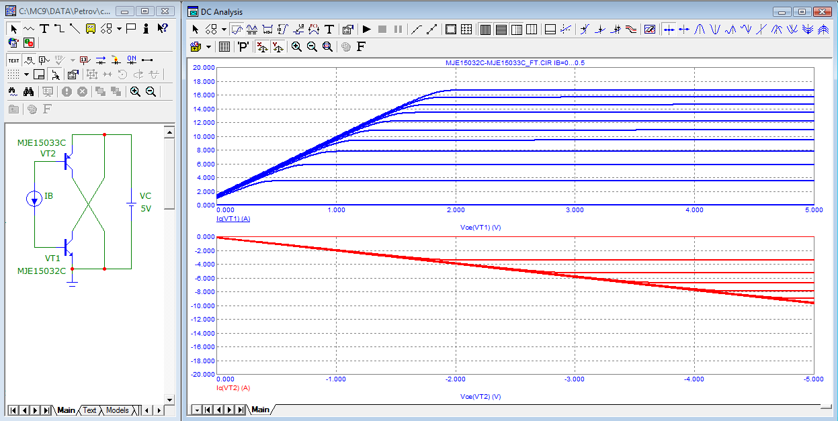Select the Main tab in DC Analysis window
This screenshot has width=838, height=421.
point(260,410)
